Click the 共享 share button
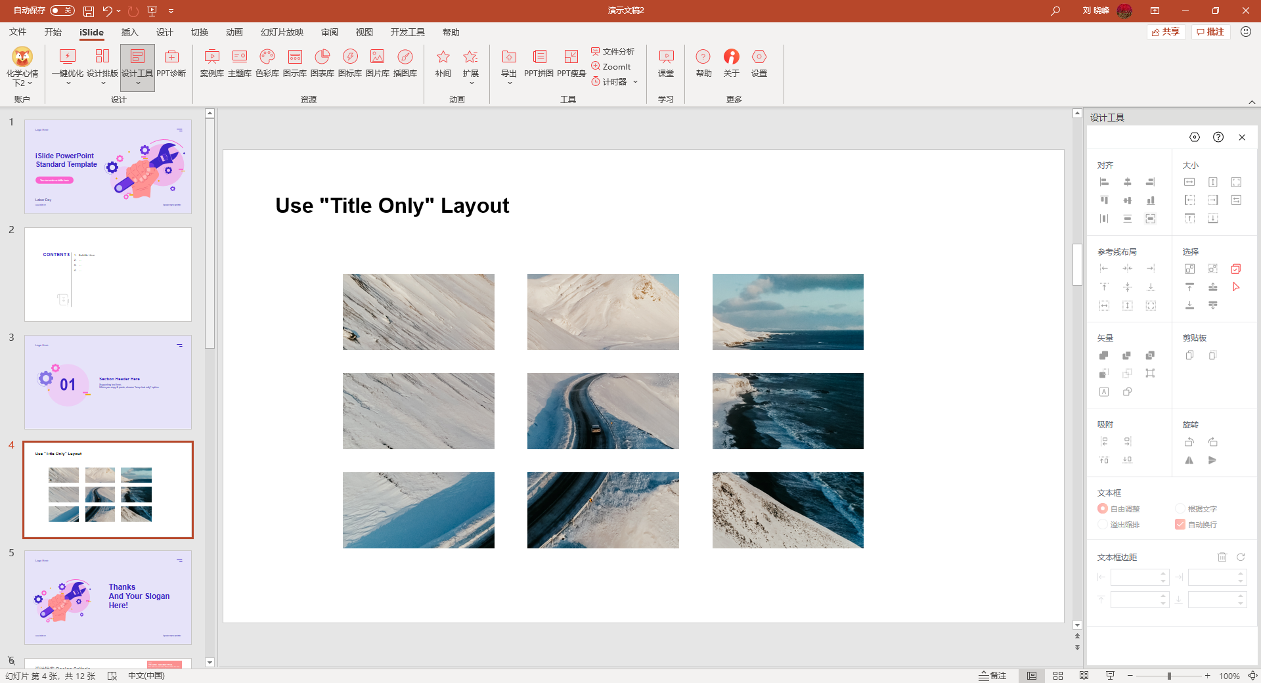Image resolution: width=1261 pixels, height=683 pixels. tap(1166, 32)
